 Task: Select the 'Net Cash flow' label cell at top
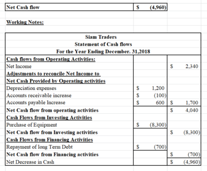click(x=69, y=7)
